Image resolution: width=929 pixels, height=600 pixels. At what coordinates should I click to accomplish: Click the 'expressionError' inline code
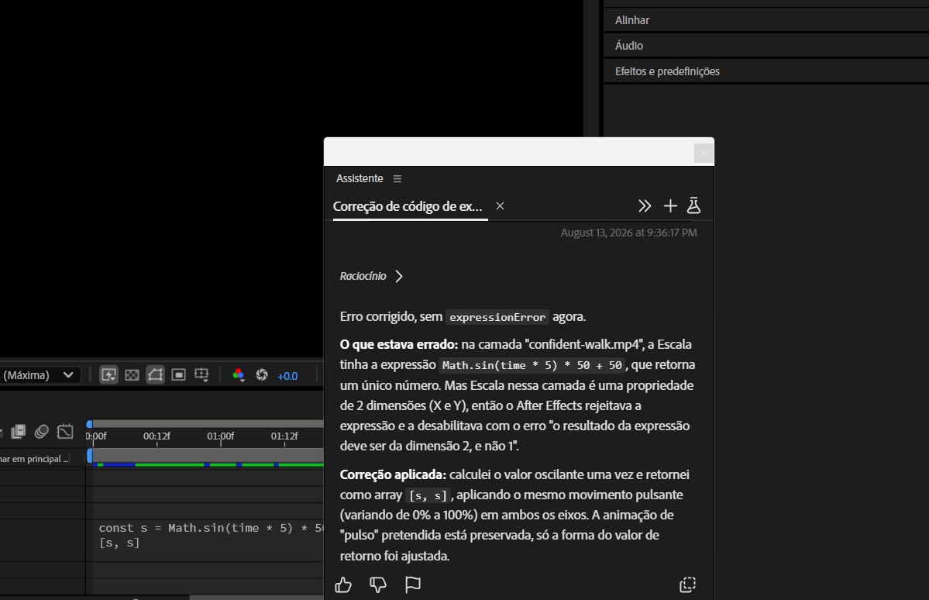[x=497, y=317]
